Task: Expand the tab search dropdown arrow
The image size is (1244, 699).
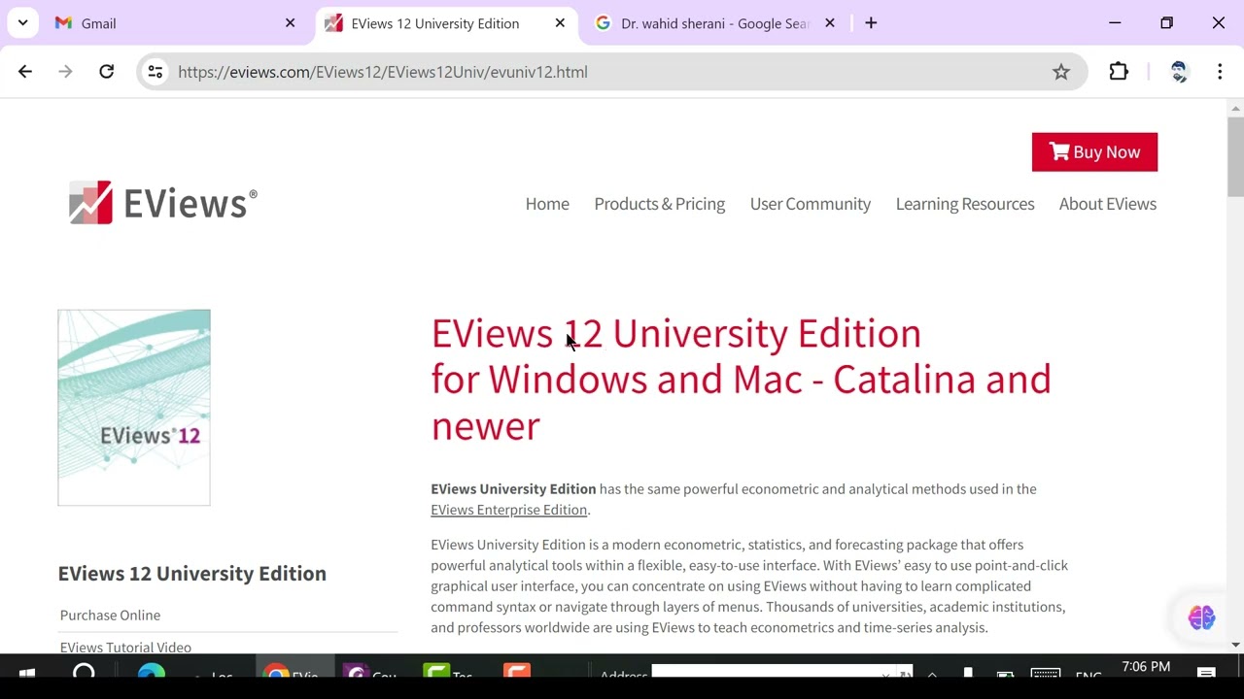Action: coord(22,23)
